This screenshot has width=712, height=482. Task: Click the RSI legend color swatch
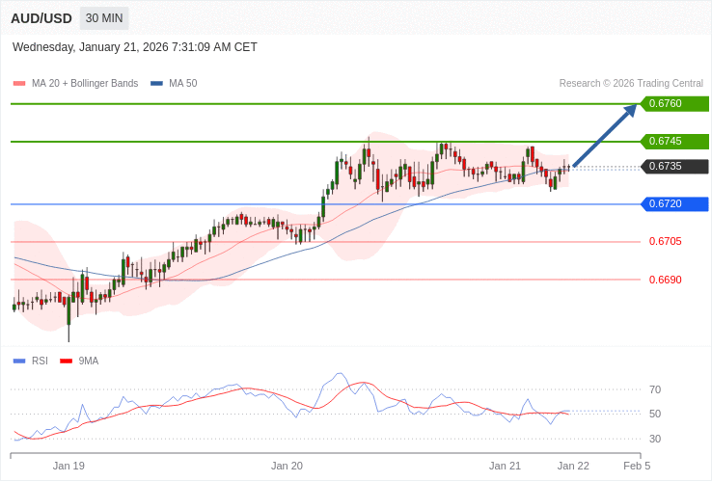(19, 361)
